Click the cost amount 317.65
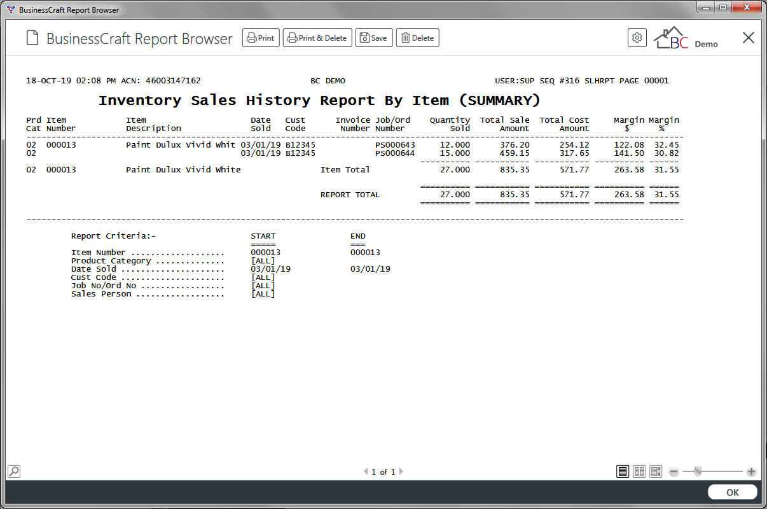The width and height of the screenshot is (767, 509). (574, 153)
